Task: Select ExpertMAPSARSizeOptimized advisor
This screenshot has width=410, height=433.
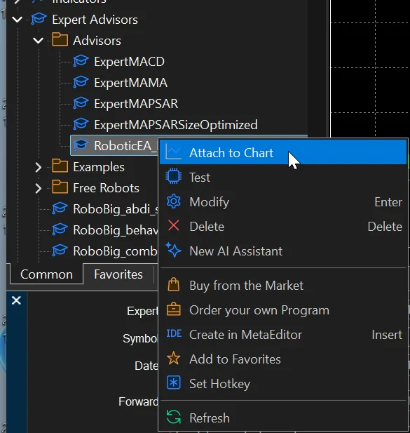Action: pyautogui.click(x=176, y=125)
